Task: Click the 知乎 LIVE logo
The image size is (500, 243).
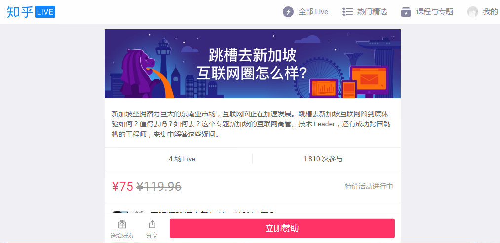Action: coord(31,12)
